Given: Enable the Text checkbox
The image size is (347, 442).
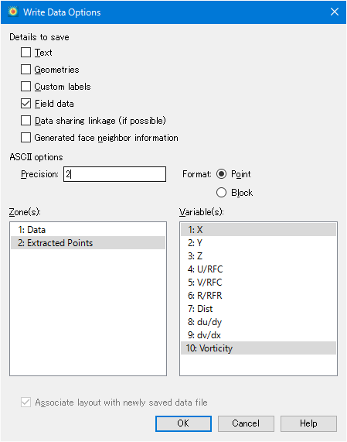Looking at the screenshot, I should [26, 53].
